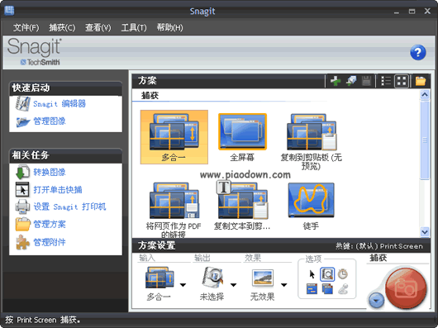The image size is (438, 328).
Task: Open capture mode blue dropdown button
Action: (376, 301)
